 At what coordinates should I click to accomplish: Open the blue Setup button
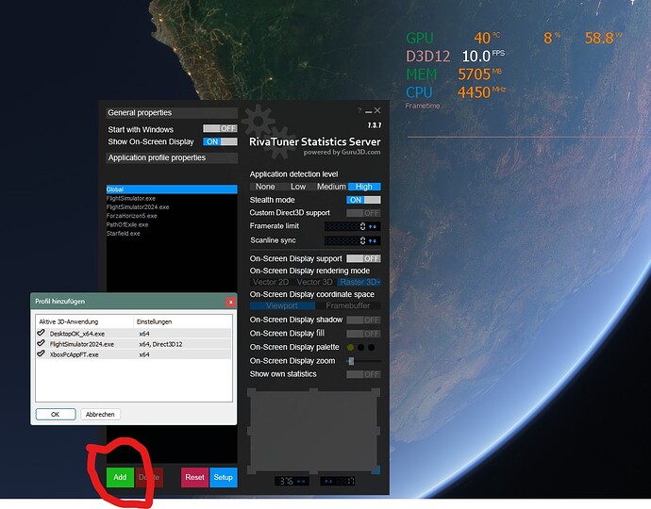pos(224,477)
